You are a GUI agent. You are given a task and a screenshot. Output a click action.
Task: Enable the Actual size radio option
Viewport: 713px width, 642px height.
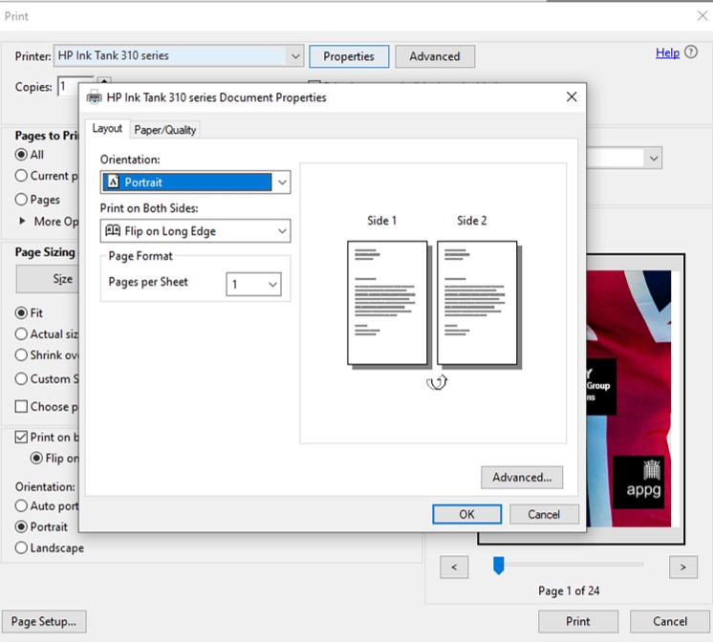21,334
